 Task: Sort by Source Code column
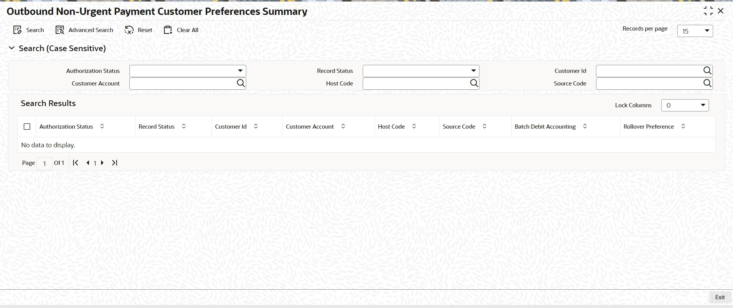pyautogui.click(x=484, y=126)
